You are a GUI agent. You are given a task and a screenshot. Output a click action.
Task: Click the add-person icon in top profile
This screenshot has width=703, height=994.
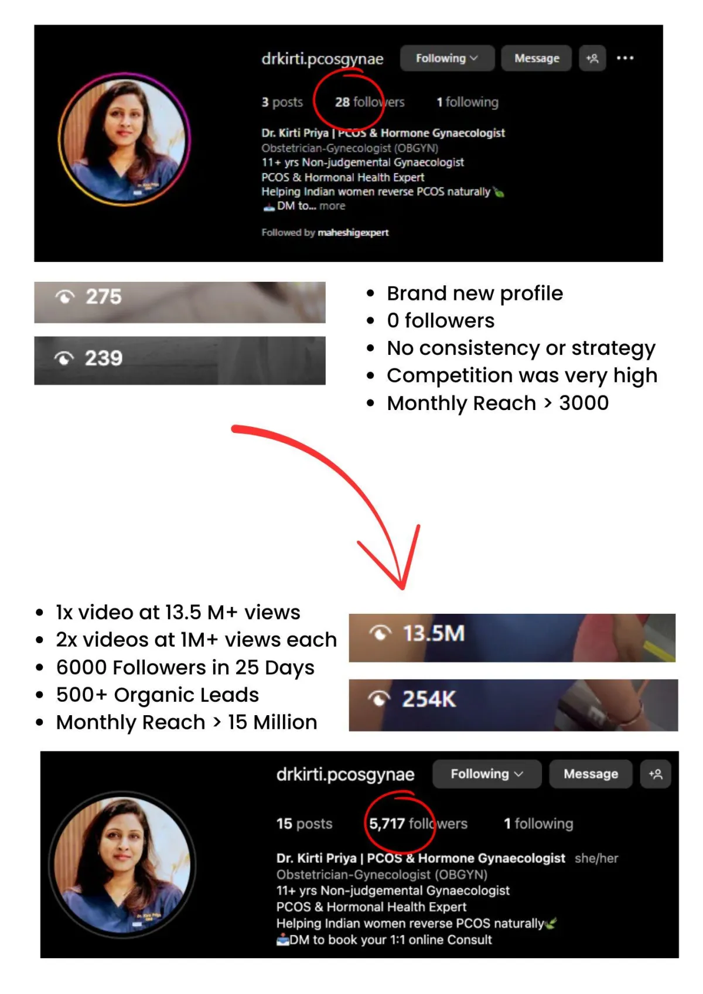click(592, 59)
